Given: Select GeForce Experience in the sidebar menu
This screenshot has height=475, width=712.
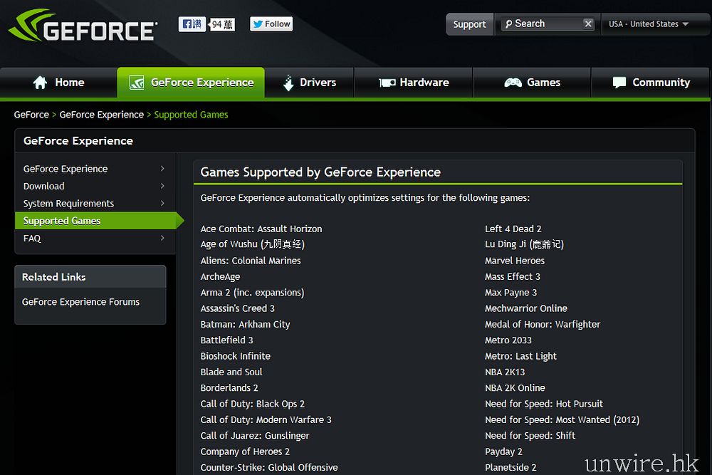Looking at the screenshot, I should point(66,169).
